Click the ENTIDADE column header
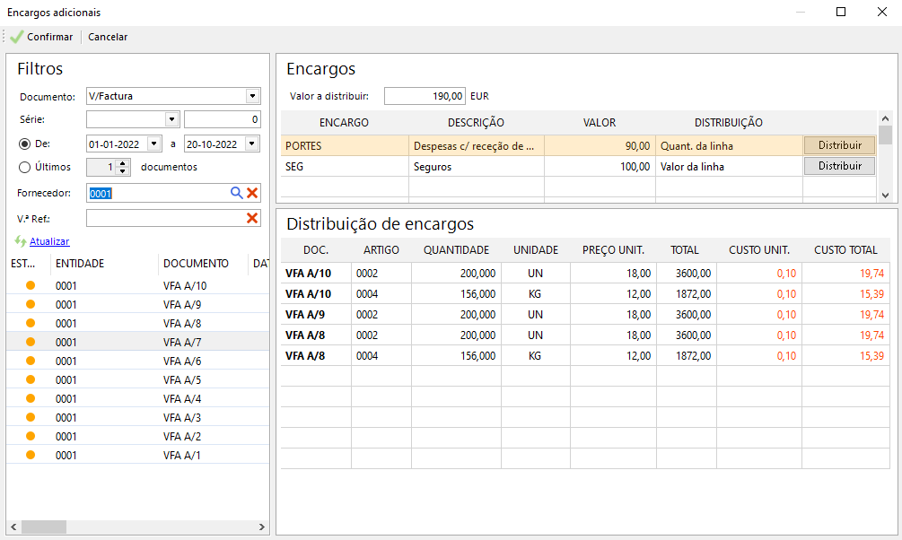 pyautogui.click(x=80, y=264)
